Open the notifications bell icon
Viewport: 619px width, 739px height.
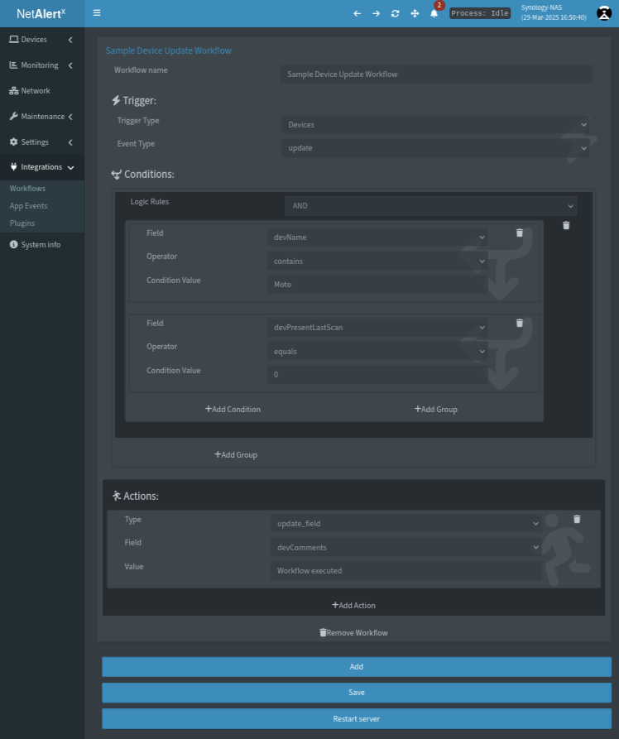tap(434, 13)
